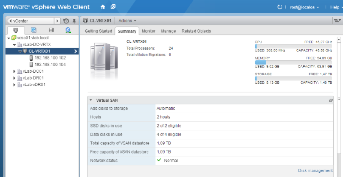
Task: Click the '2 hosts' value
Action: [x=163, y=117]
